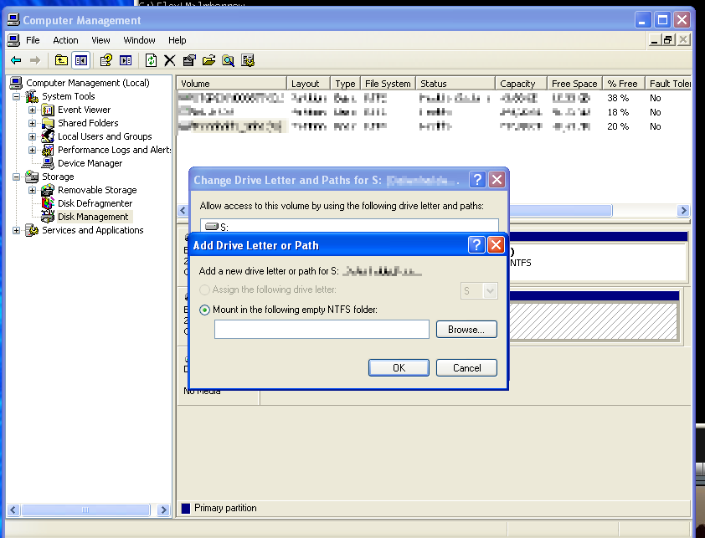Sort by the Status column header

pos(455,83)
